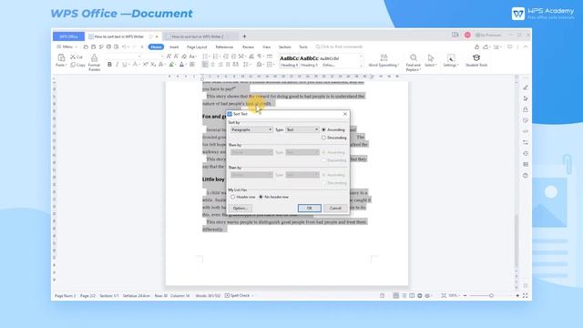583x328 pixels.
Task: Apply text highlight color
Action: [171, 65]
